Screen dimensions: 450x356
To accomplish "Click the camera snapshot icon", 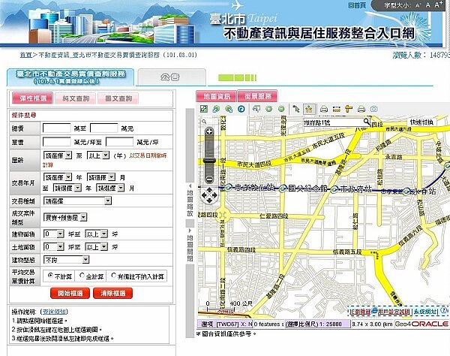I will pyautogui.click(x=373, y=110).
